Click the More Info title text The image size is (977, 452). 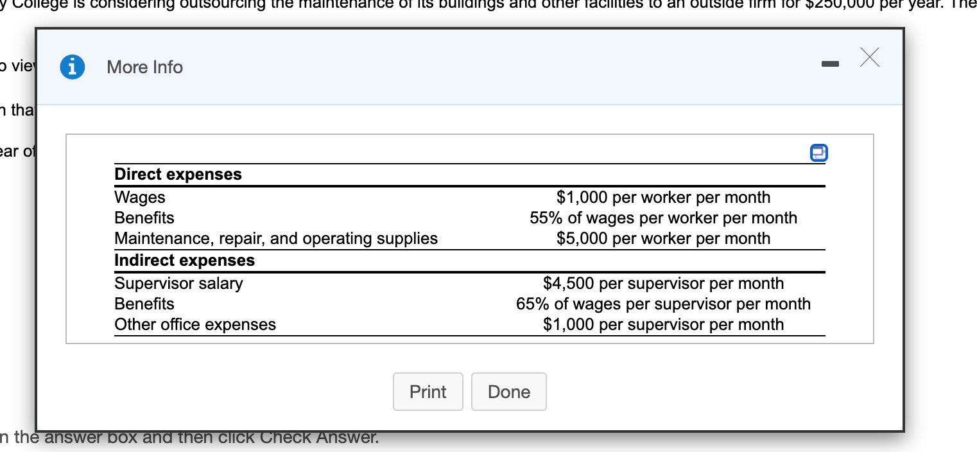(x=144, y=67)
